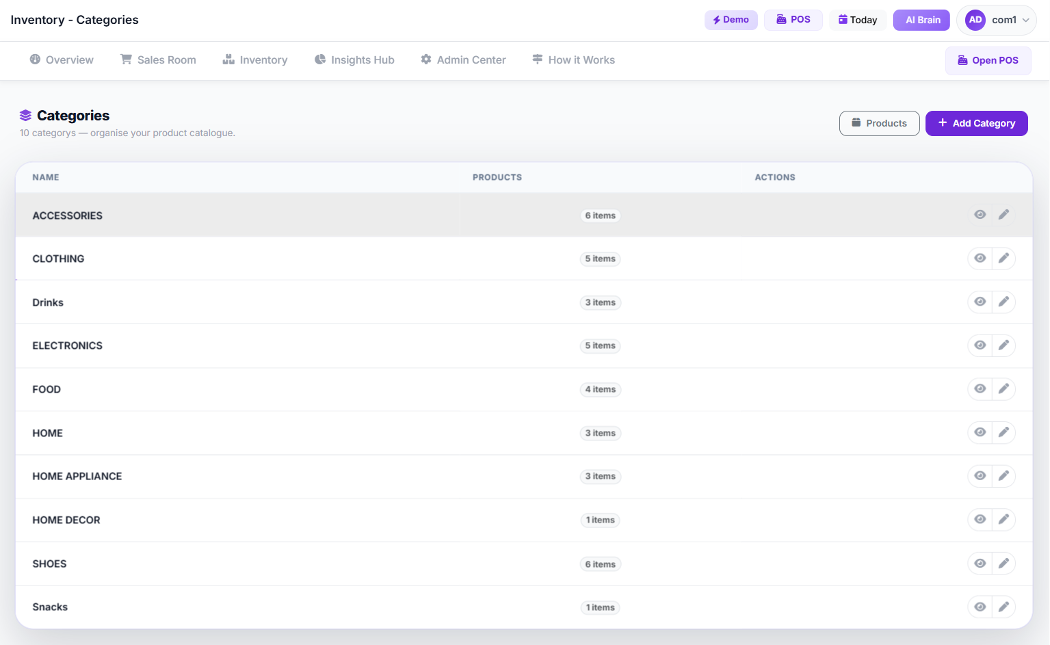Click the FOOD '4 items' badge
Screen dimensions: 1050x645
[601, 389]
